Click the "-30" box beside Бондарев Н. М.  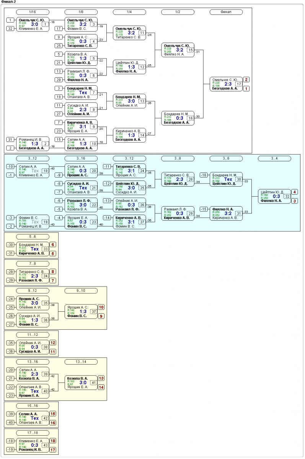11,245
